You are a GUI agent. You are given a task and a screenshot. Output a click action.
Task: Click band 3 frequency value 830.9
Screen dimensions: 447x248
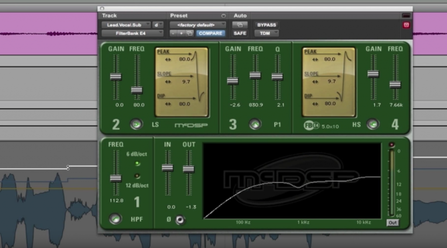coord(256,105)
